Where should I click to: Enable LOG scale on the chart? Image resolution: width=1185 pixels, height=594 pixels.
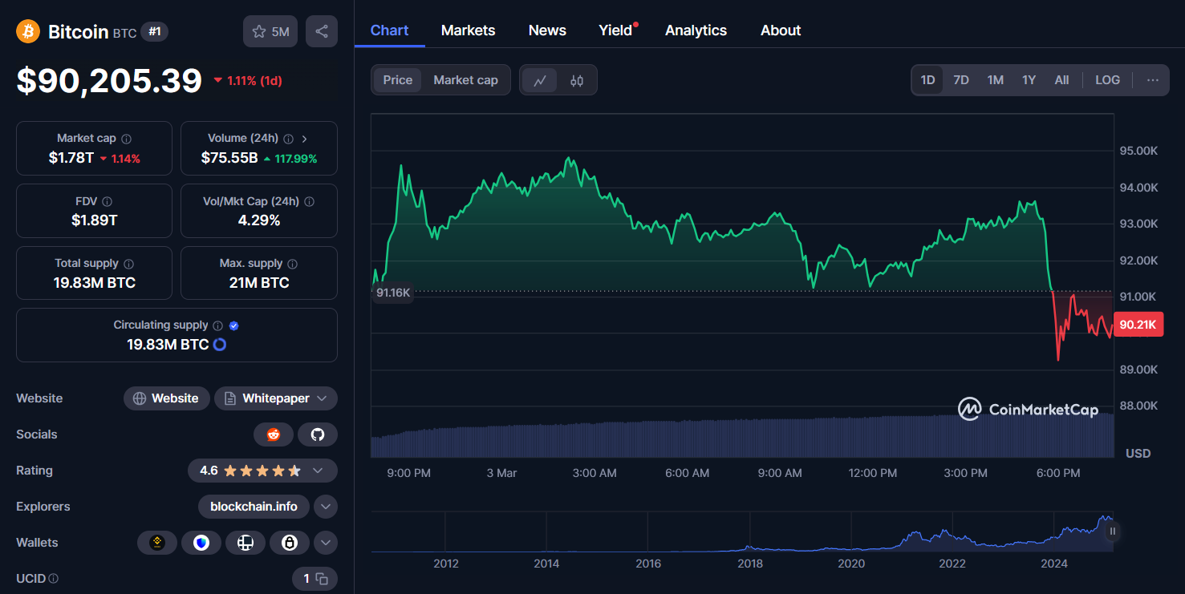pos(1107,79)
